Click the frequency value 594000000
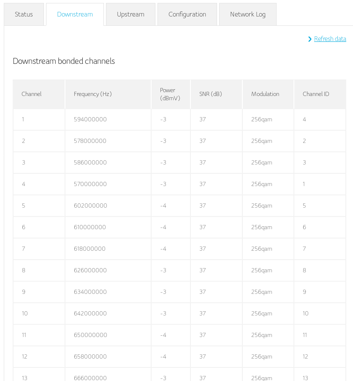353x381 pixels. tap(90, 119)
